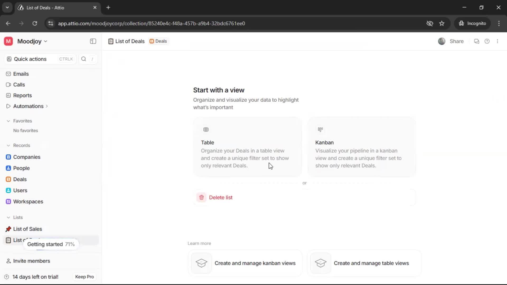Screen dimensions: 507x285
Task: Toggle third-party cookies eye icon in address bar
Action: [430, 23]
